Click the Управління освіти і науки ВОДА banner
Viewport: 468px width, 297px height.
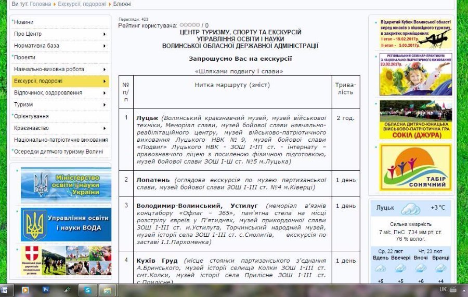66,224
